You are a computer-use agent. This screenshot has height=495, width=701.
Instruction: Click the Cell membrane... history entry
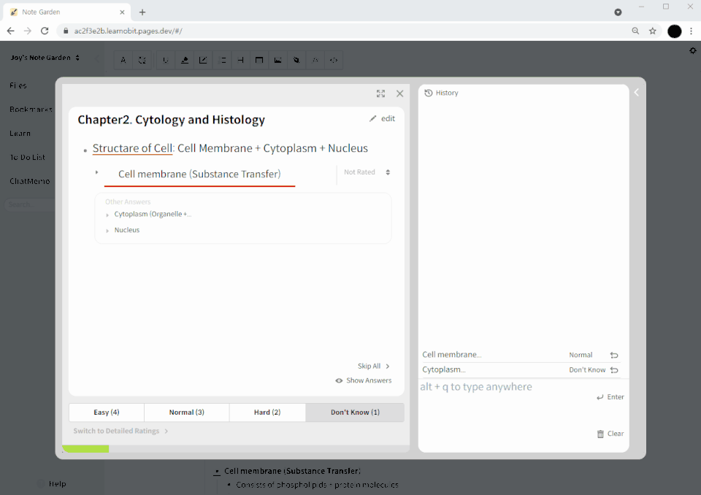coord(452,355)
